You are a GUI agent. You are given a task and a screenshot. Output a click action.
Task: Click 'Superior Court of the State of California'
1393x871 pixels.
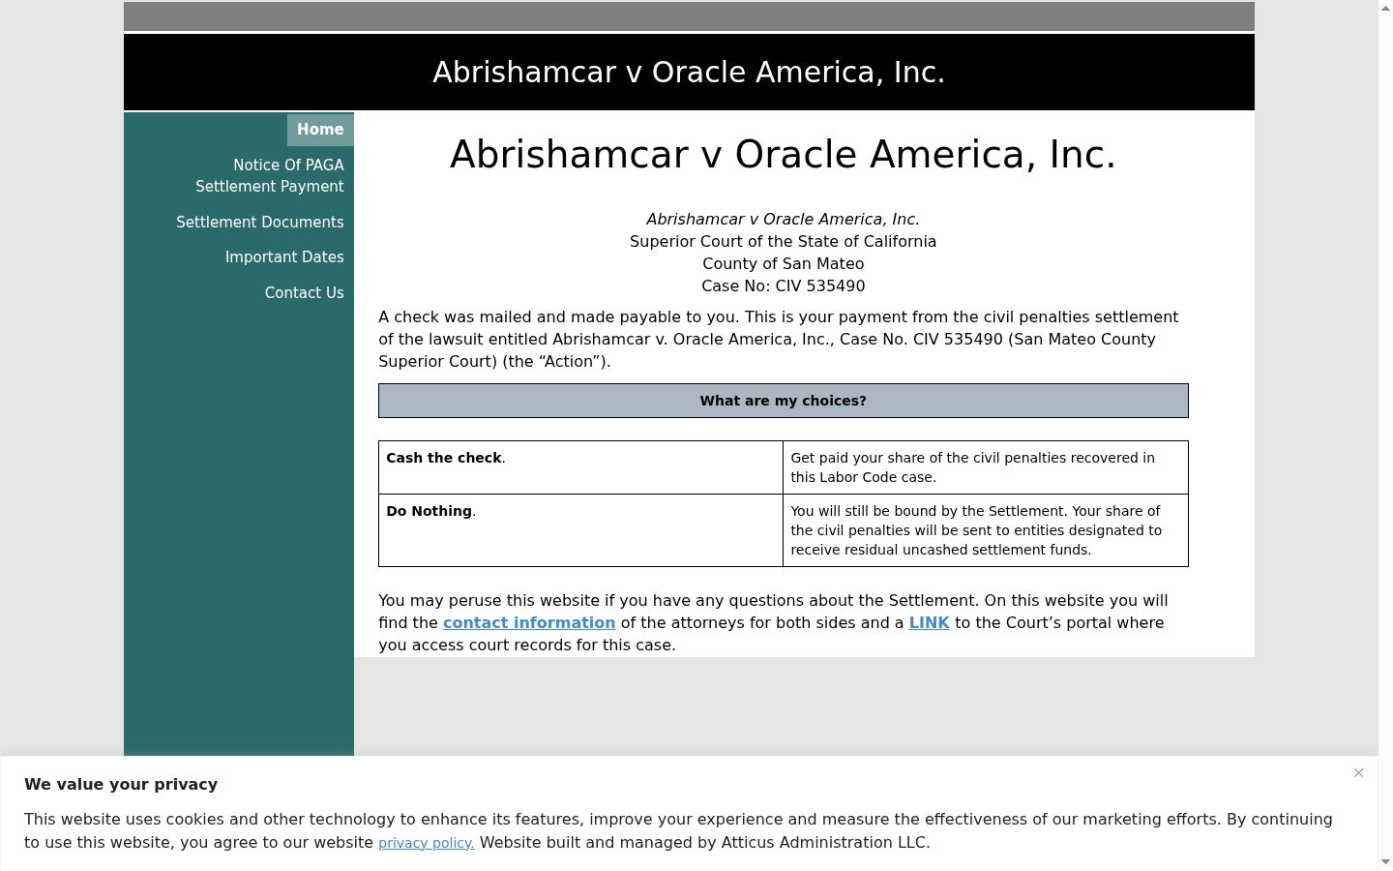pyautogui.click(x=783, y=241)
